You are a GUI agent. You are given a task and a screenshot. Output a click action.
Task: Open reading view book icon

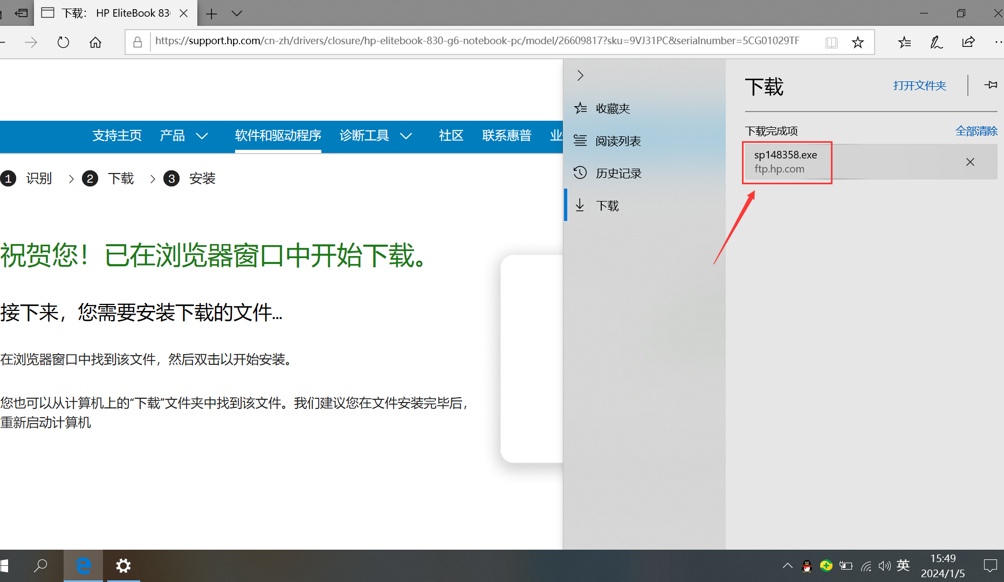pos(831,42)
